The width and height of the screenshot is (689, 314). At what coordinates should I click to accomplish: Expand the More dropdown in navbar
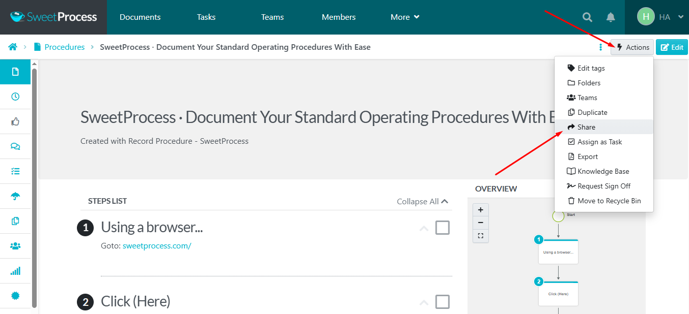click(405, 17)
